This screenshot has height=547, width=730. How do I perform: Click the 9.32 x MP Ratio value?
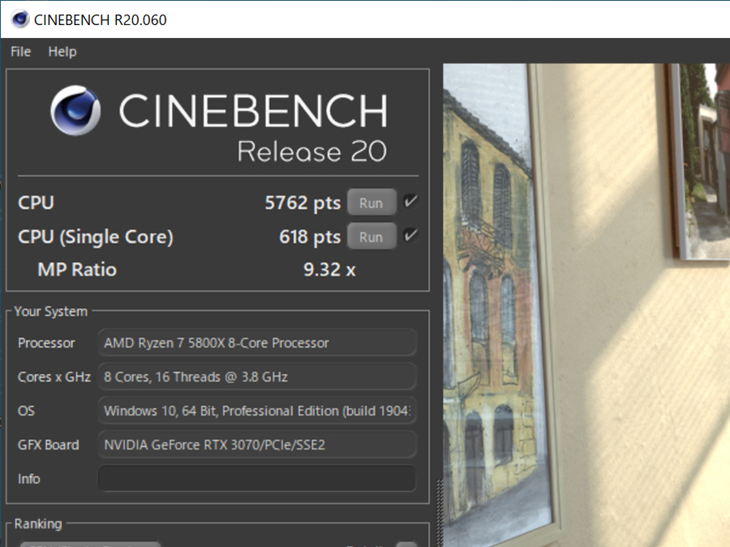coord(329,270)
